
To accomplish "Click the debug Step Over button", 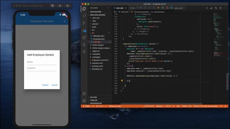I will point(145,8).
